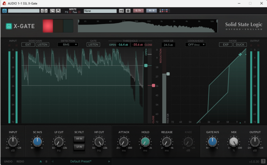Open the RMS detection dropdown
Viewport: 267px width, 165px height.
click(x=68, y=45)
